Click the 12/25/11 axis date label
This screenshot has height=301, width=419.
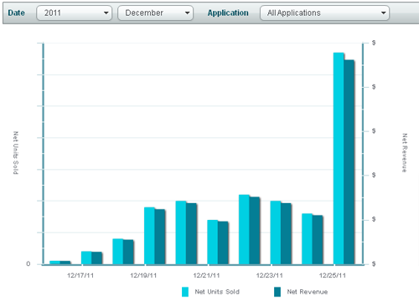[333, 275]
